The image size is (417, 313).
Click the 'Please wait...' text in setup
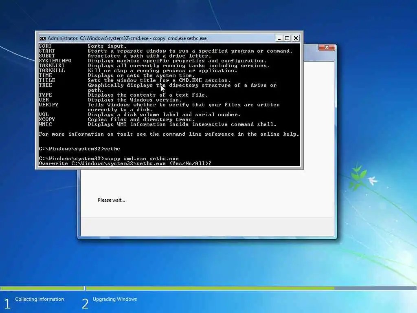pyautogui.click(x=111, y=200)
